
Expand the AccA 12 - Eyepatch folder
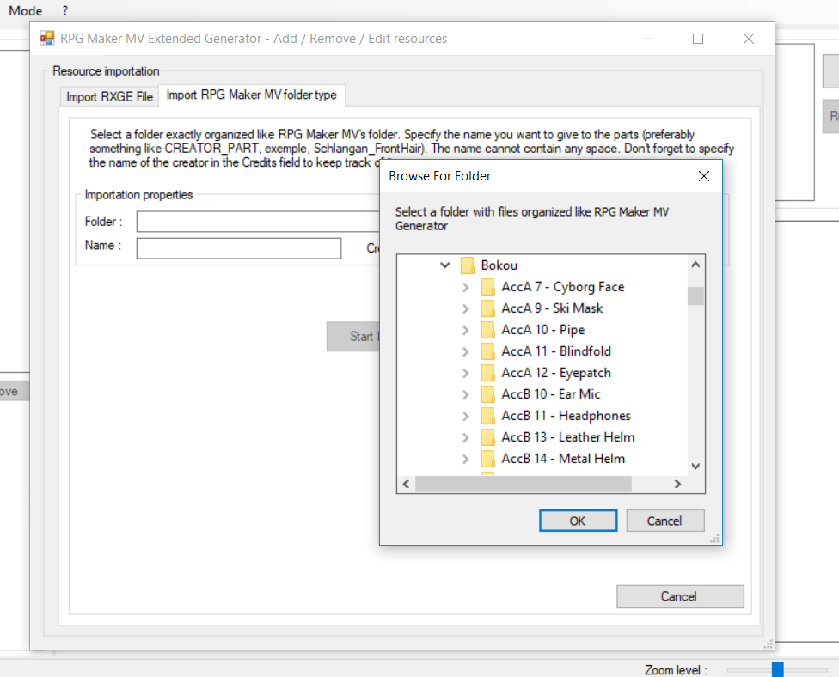pyautogui.click(x=466, y=373)
